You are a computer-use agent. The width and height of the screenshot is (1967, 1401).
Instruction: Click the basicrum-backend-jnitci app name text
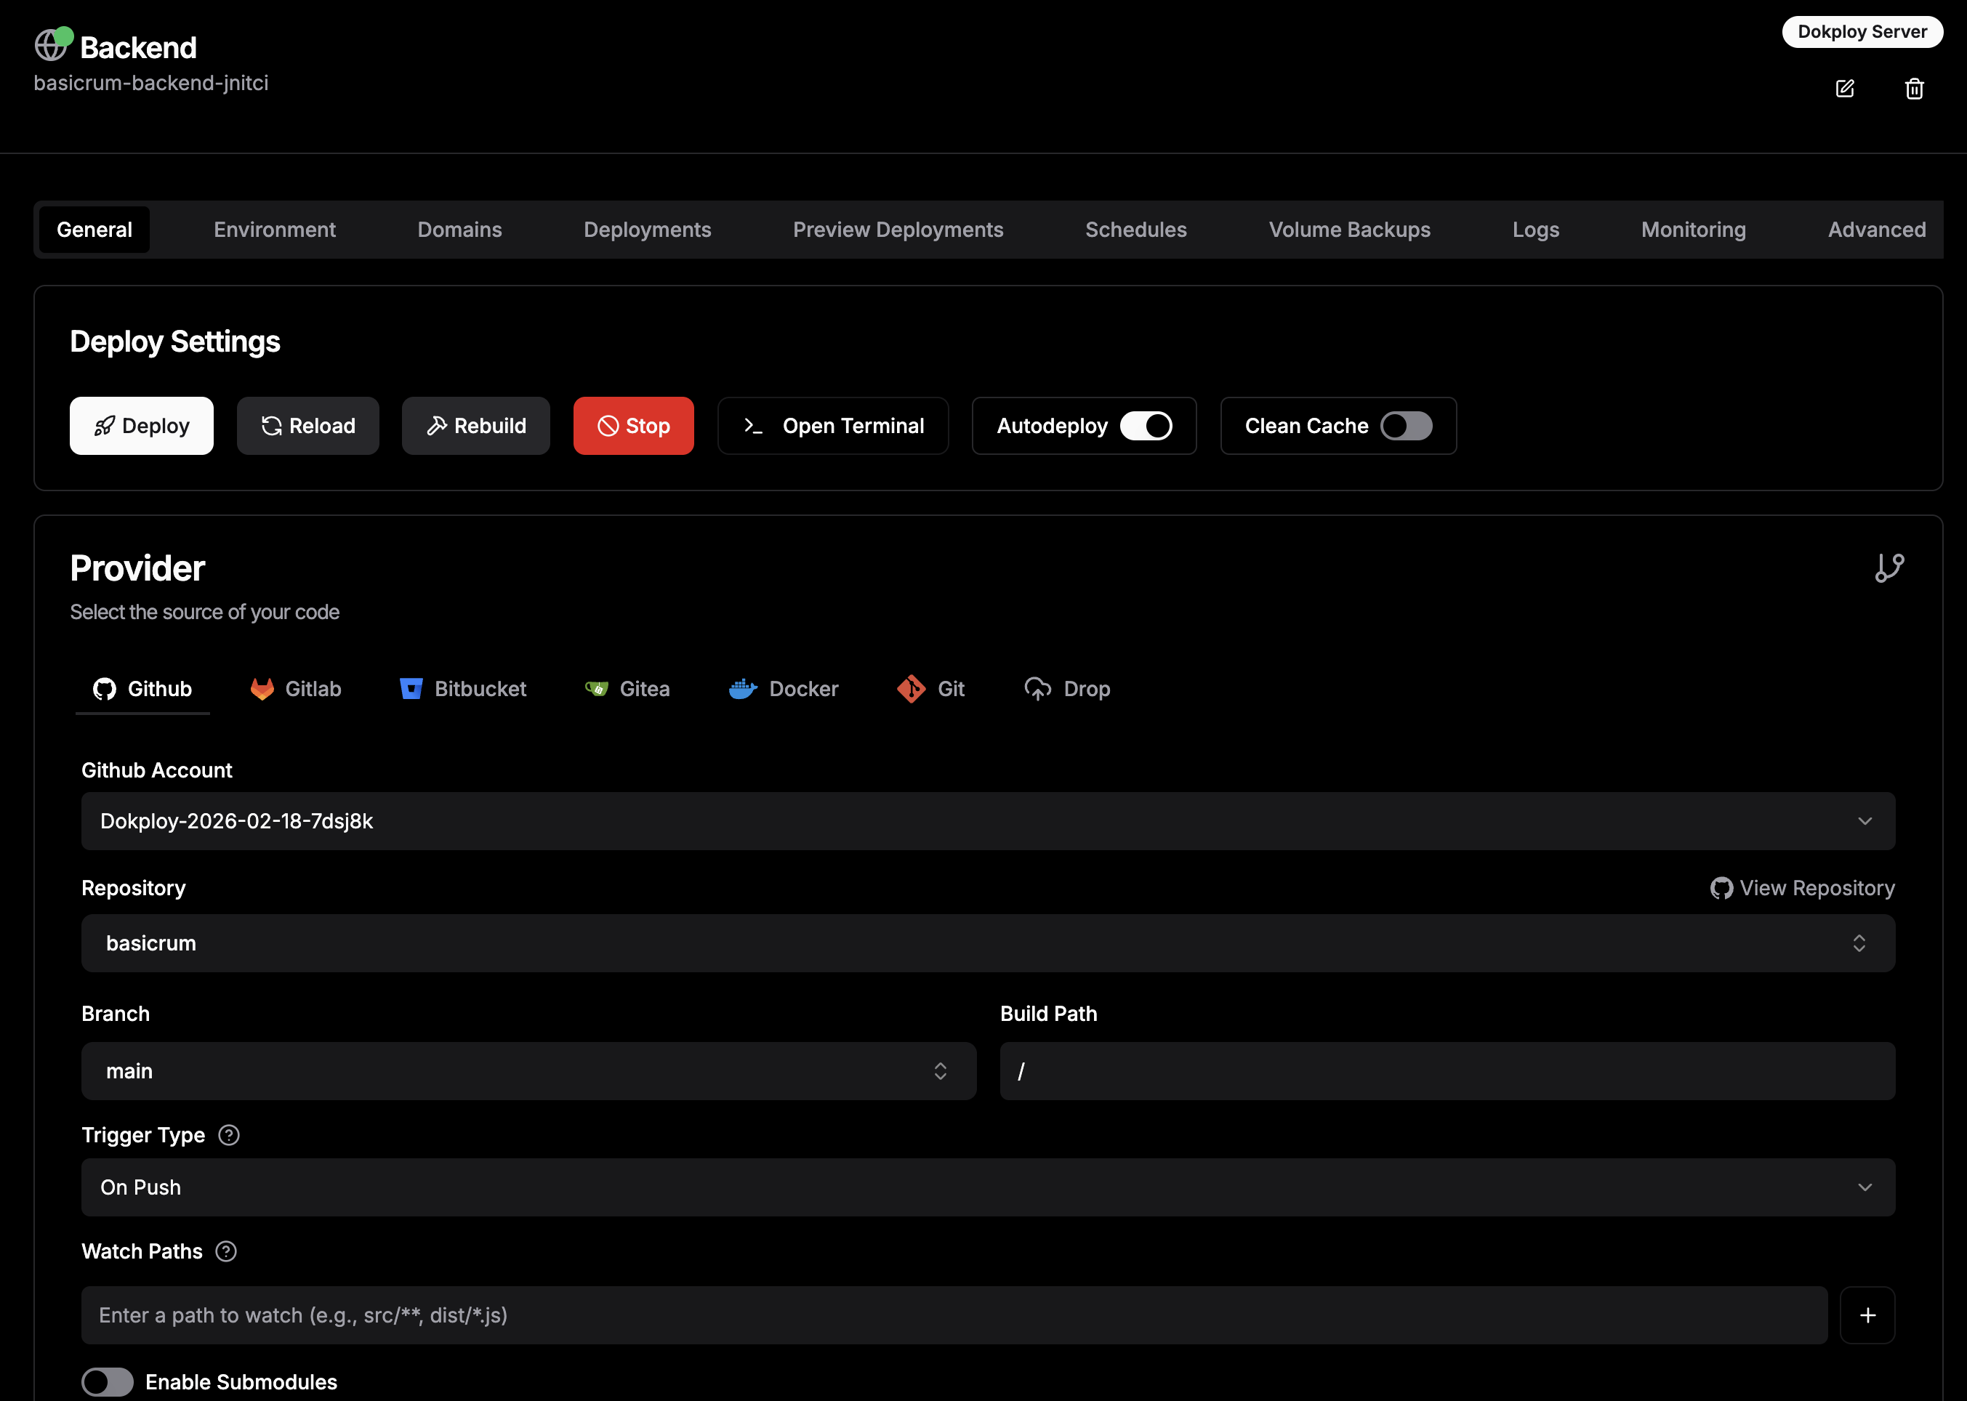point(151,83)
